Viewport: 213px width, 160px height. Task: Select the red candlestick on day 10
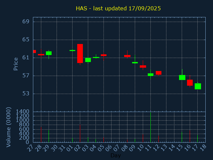pyautogui.click(x=143, y=66)
